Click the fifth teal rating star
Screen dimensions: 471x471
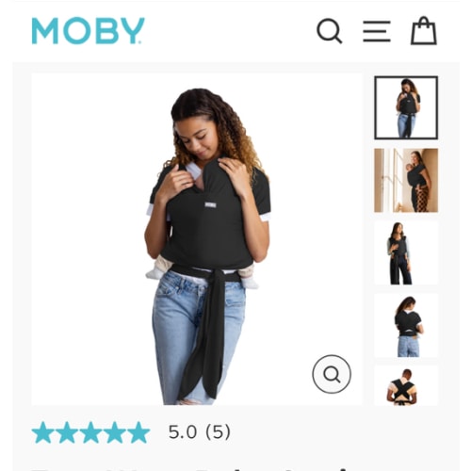tap(138, 432)
